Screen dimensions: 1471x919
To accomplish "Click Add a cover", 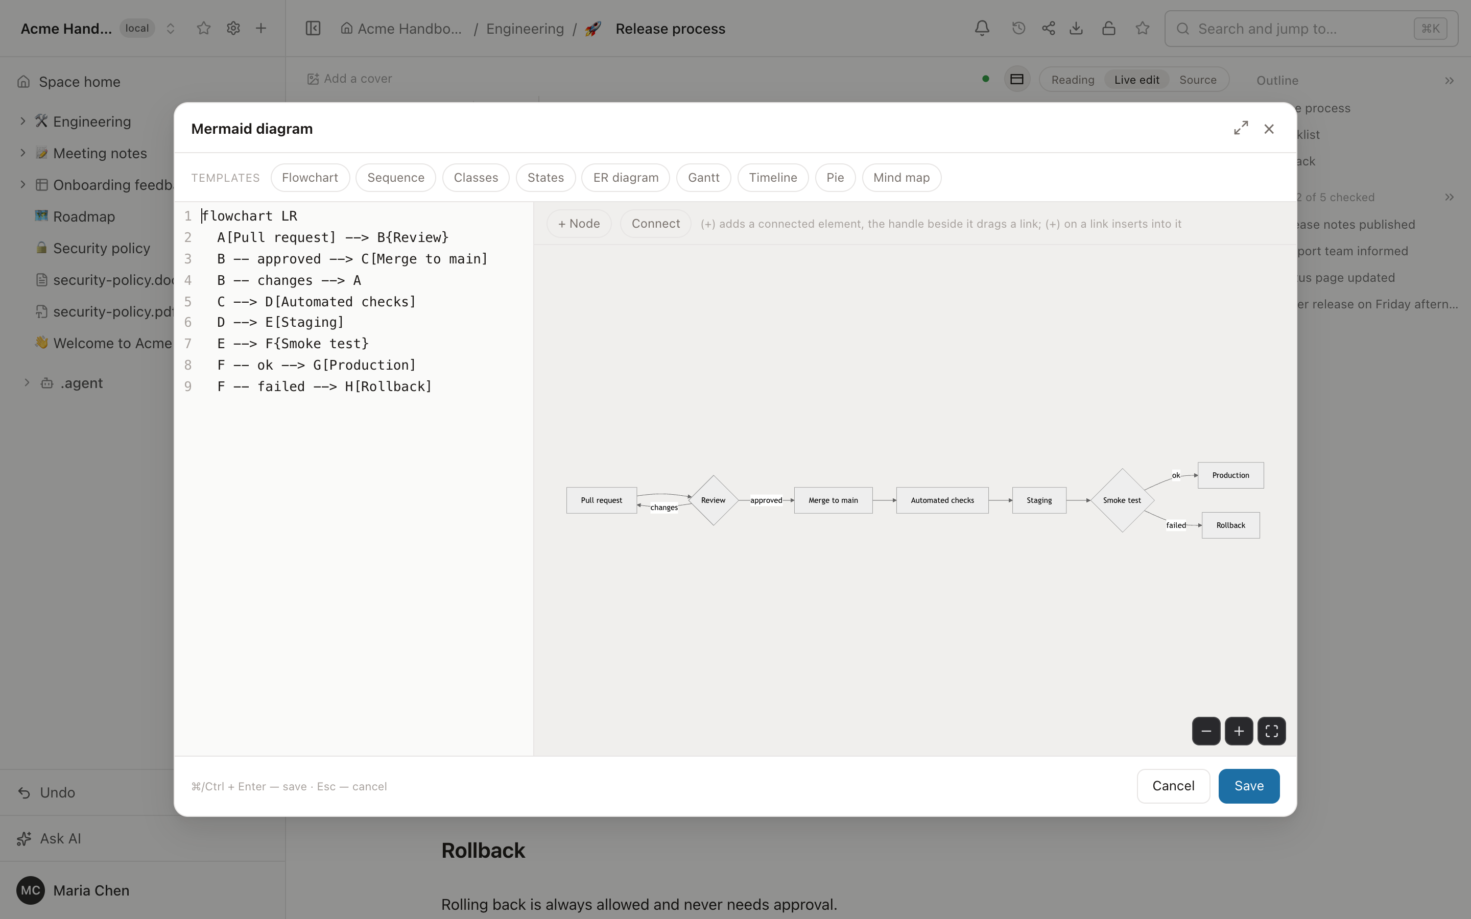I will pos(349,79).
